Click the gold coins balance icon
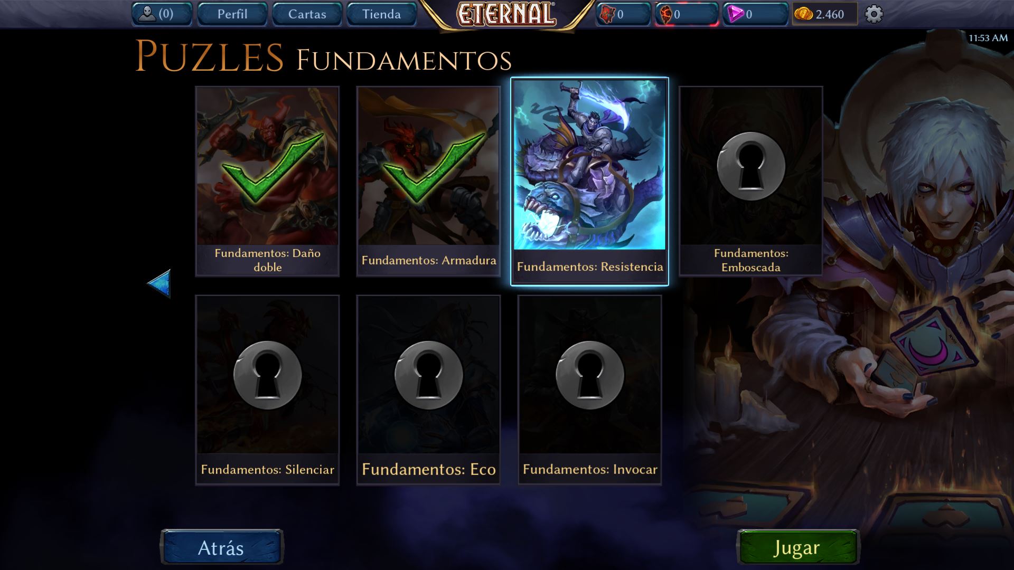The width and height of the screenshot is (1014, 570). click(x=803, y=14)
